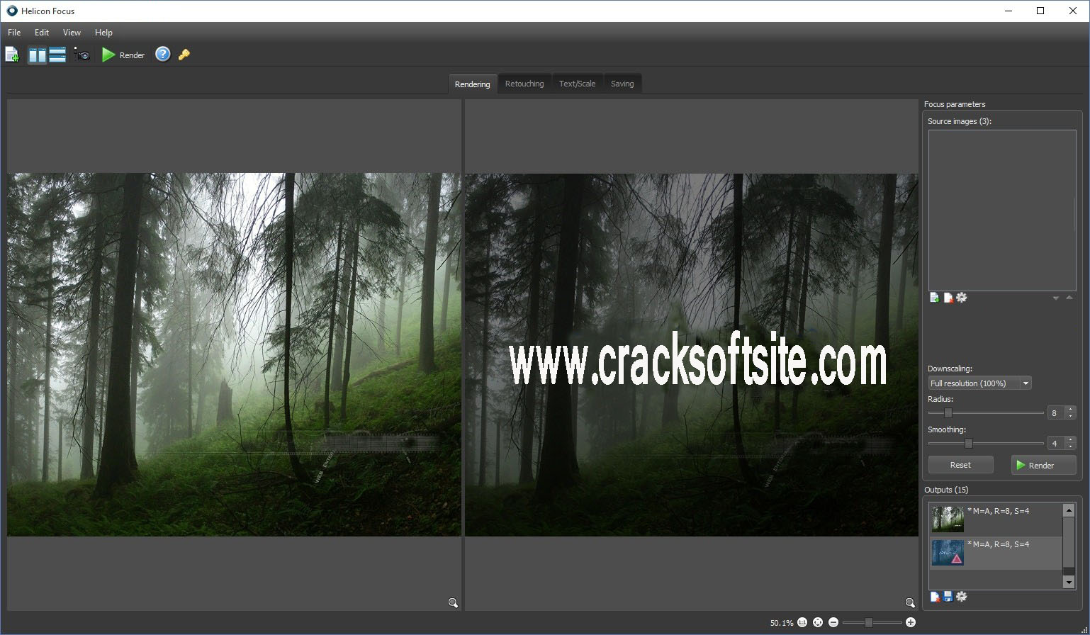This screenshot has height=635, width=1090.
Task: Switch to the horizontal split view layout
Action: coord(57,55)
